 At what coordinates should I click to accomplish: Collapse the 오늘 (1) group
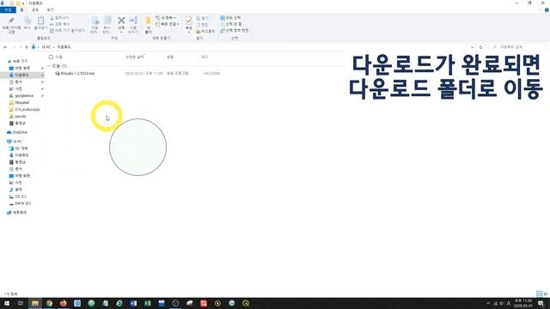point(49,66)
